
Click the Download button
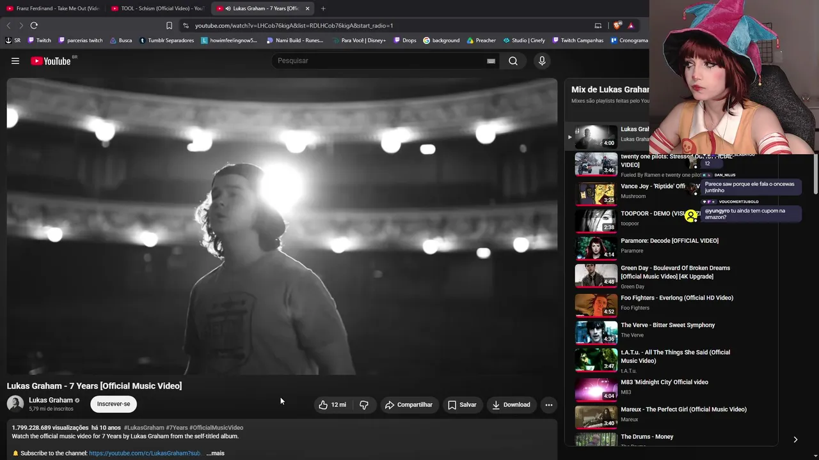[x=511, y=404]
